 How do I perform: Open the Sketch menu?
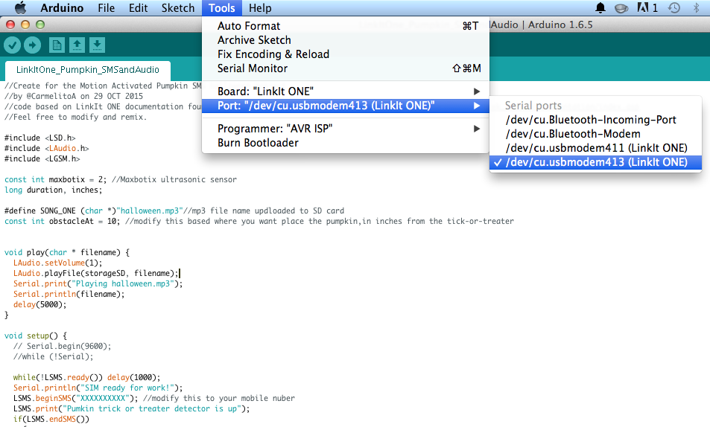tap(178, 7)
